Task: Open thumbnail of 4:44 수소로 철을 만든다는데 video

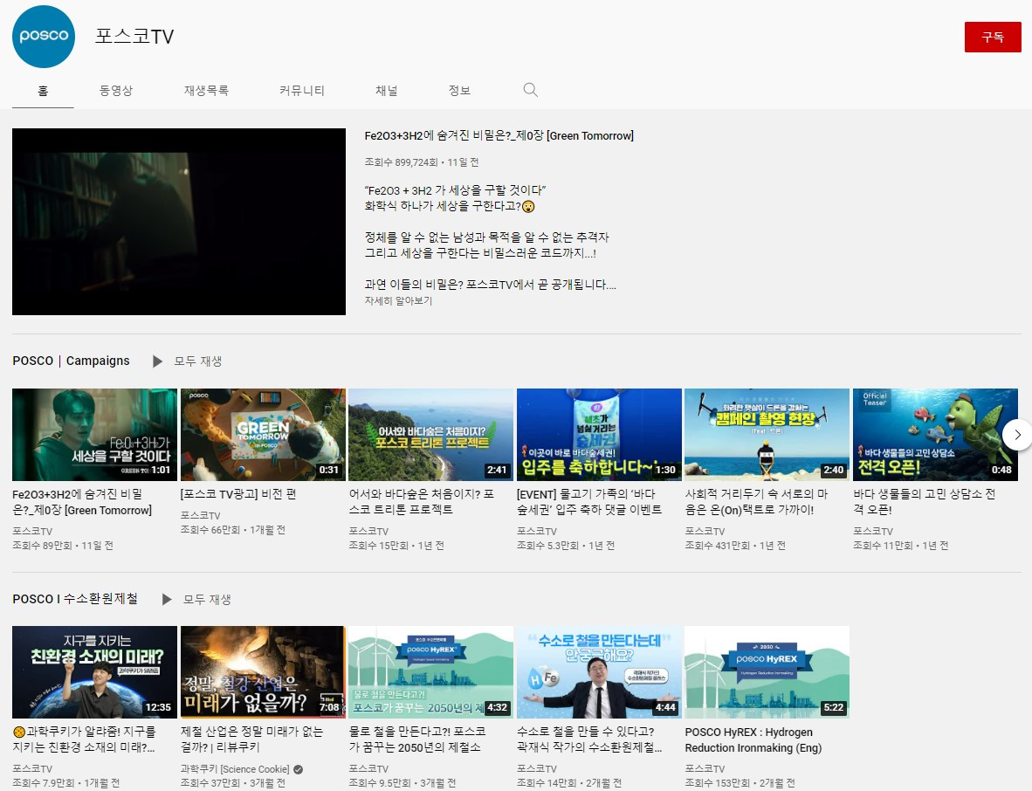Action: click(599, 672)
